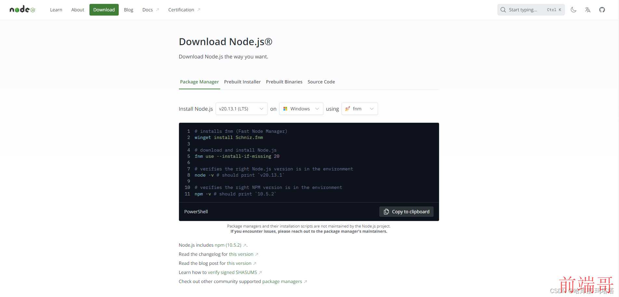Image resolution: width=619 pixels, height=297 pixels.
Task: Open the About nav item
Action: pyautogui.click(x=78, y=10)
